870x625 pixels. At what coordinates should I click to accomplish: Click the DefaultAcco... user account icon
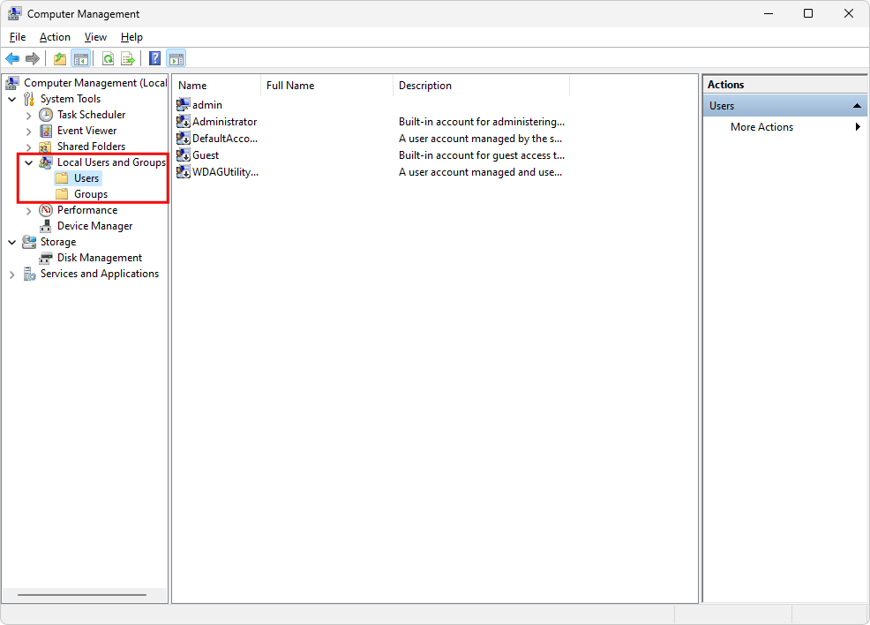tap(184, 139)
